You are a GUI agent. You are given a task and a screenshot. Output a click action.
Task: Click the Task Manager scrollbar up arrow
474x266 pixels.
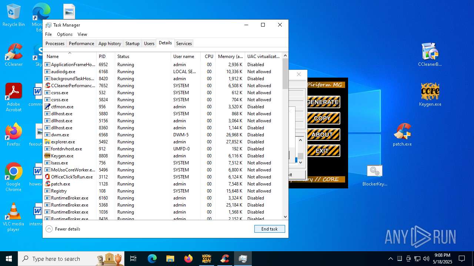(x=285, y=56)
